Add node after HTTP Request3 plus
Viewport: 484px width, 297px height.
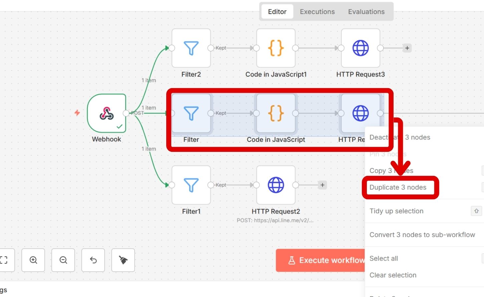coord(407,48)
